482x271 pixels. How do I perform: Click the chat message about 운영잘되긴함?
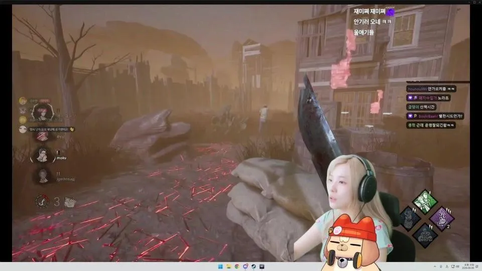[431, 125]
